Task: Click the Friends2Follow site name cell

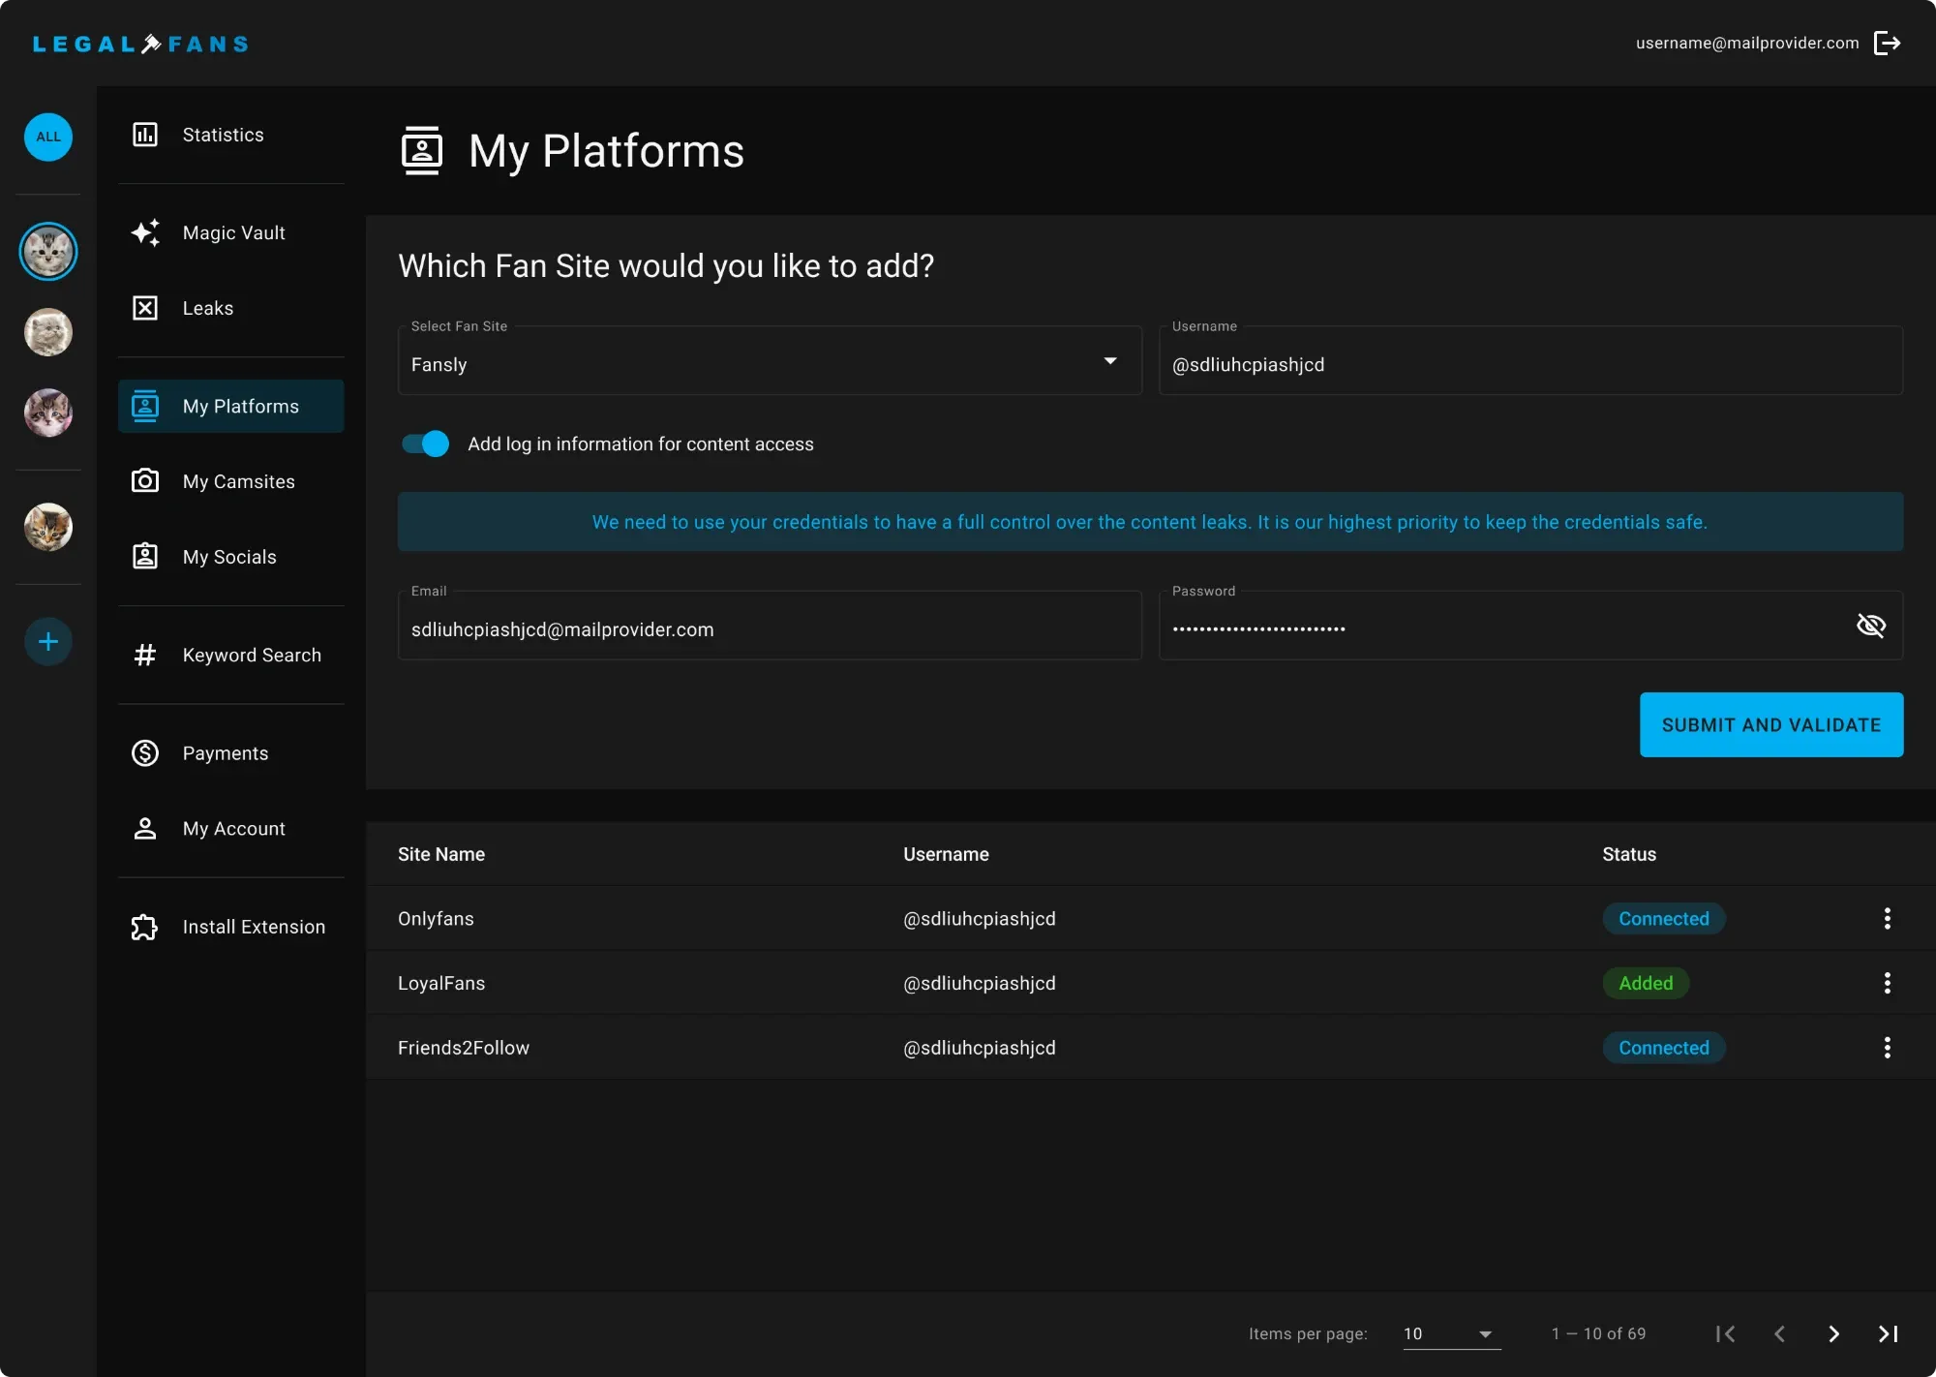Action: [x=464, y=1048]
